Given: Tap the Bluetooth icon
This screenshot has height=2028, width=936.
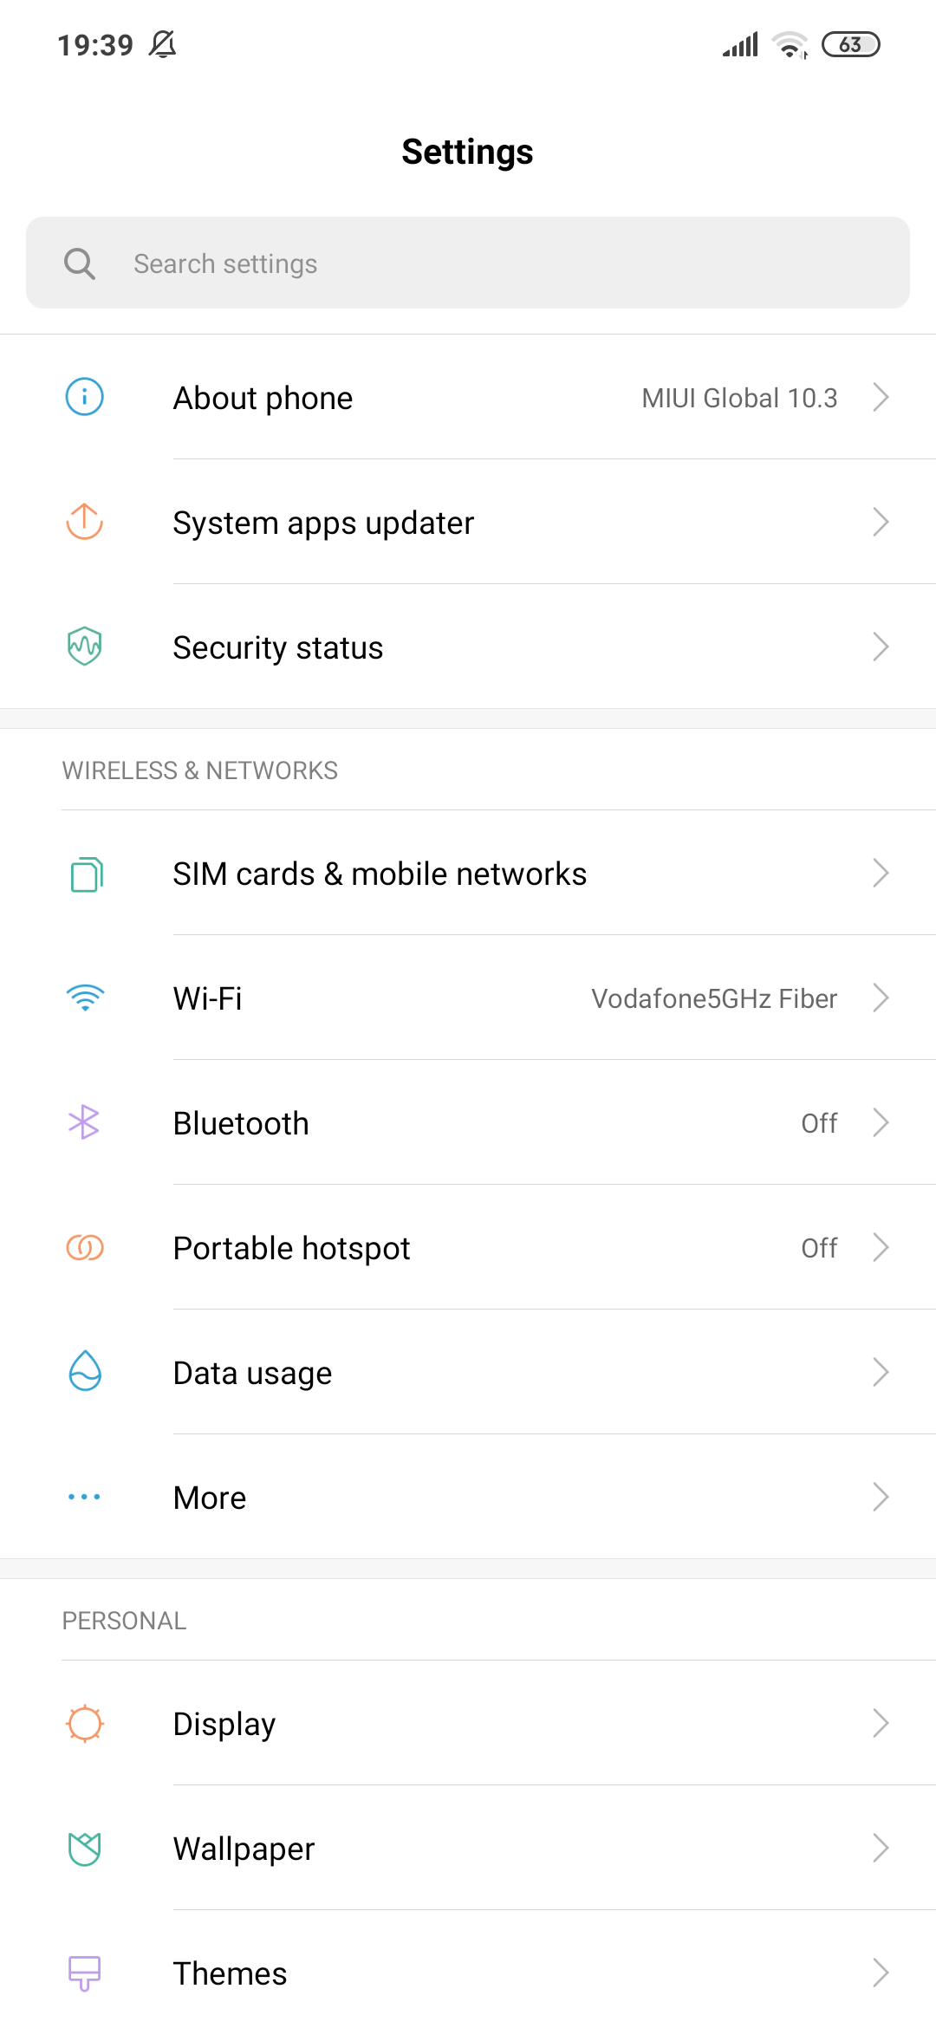Looking at the screenshot, I should click(84, 1122).
